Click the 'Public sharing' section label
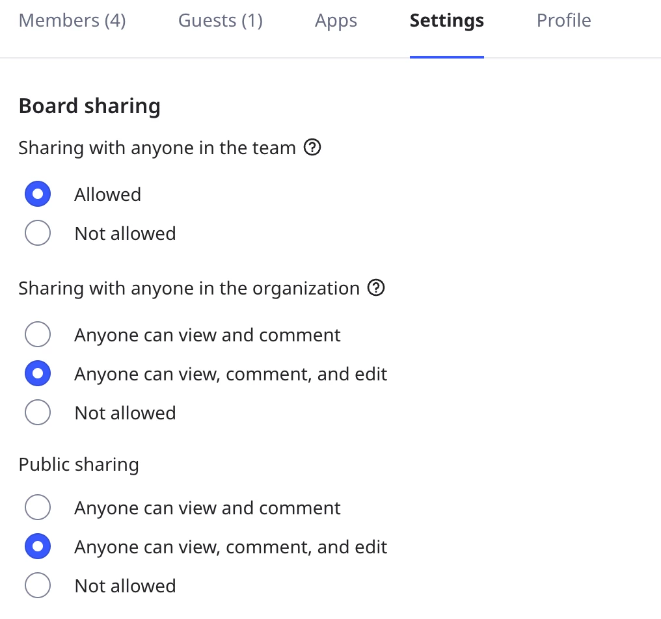661x619 pixels. 79,465
